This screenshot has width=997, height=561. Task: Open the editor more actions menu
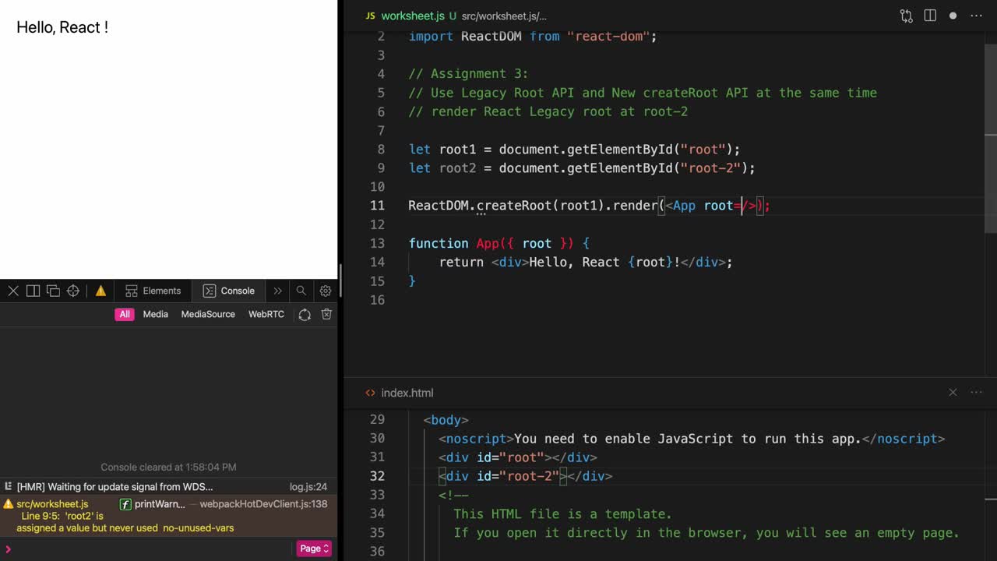click(x=976, y=16)
